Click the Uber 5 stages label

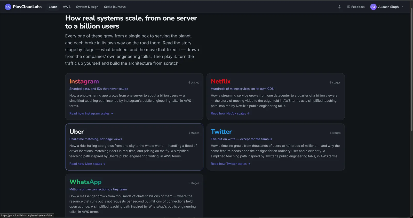click(194, 133)
